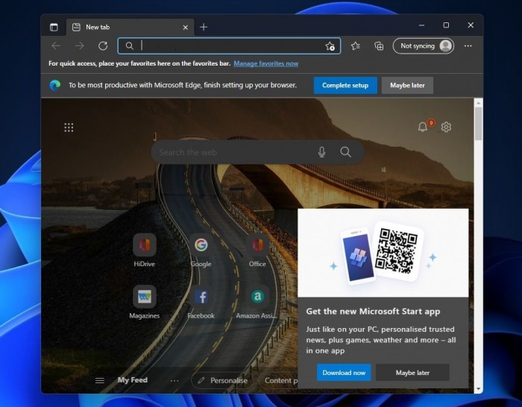Viewport: 522px width, 407px height.
Task: Open the notifications bell icon
Action: click(x=423, y=127)
